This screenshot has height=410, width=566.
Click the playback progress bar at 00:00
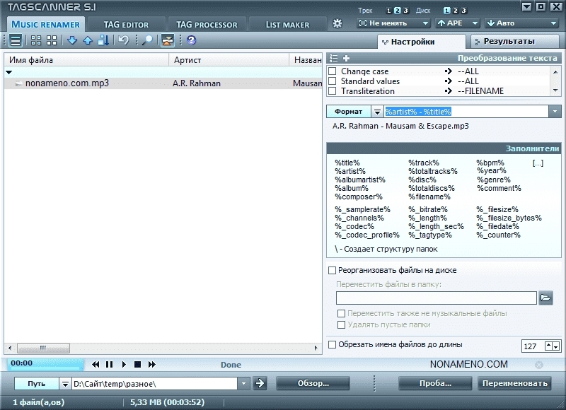45,365
